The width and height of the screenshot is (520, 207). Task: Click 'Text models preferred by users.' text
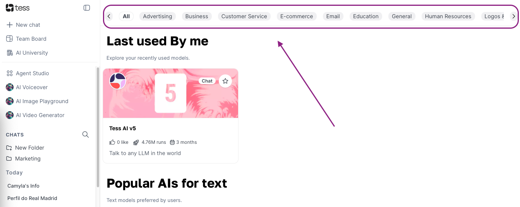[x=144, y=200]
